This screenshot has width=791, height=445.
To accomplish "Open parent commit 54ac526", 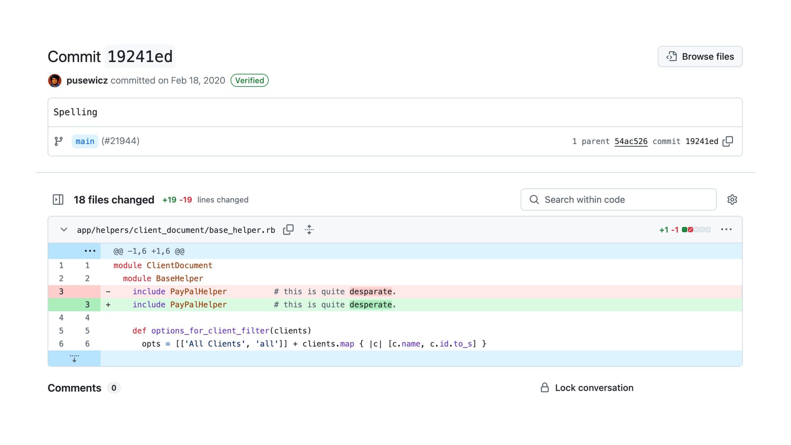I will [x=631, y=141].
